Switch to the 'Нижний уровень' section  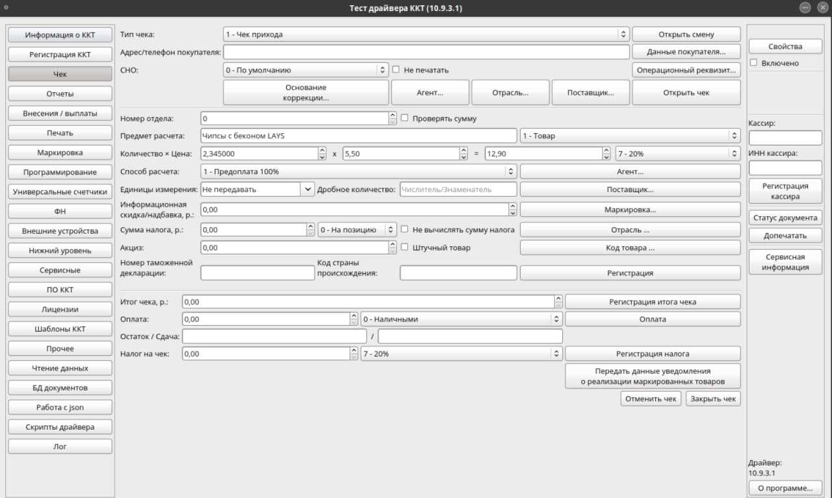coord(60,251)
